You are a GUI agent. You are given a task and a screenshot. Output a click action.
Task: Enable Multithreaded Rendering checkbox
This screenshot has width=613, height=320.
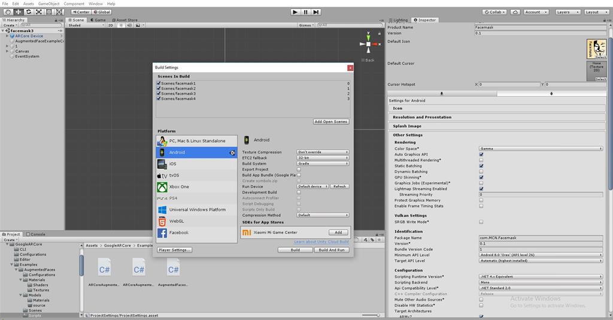(x=481, y=160)
